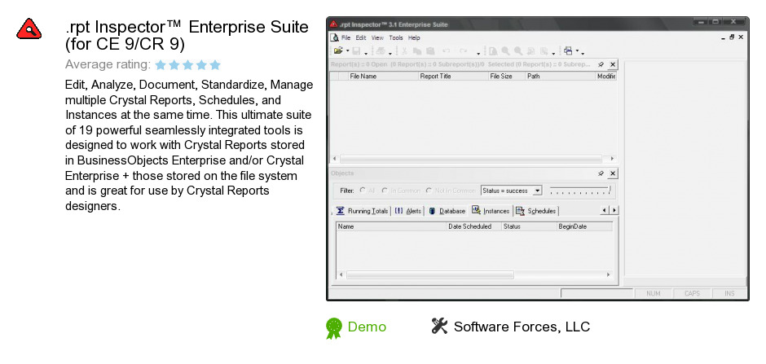Image resolution: width=766 pixels, height=364 pixels.
Task: Sort by the File Name column header
Action: pos(383,76)
